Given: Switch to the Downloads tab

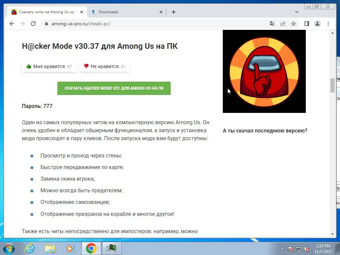Looking at the screenshot, I should pos(127,12).
